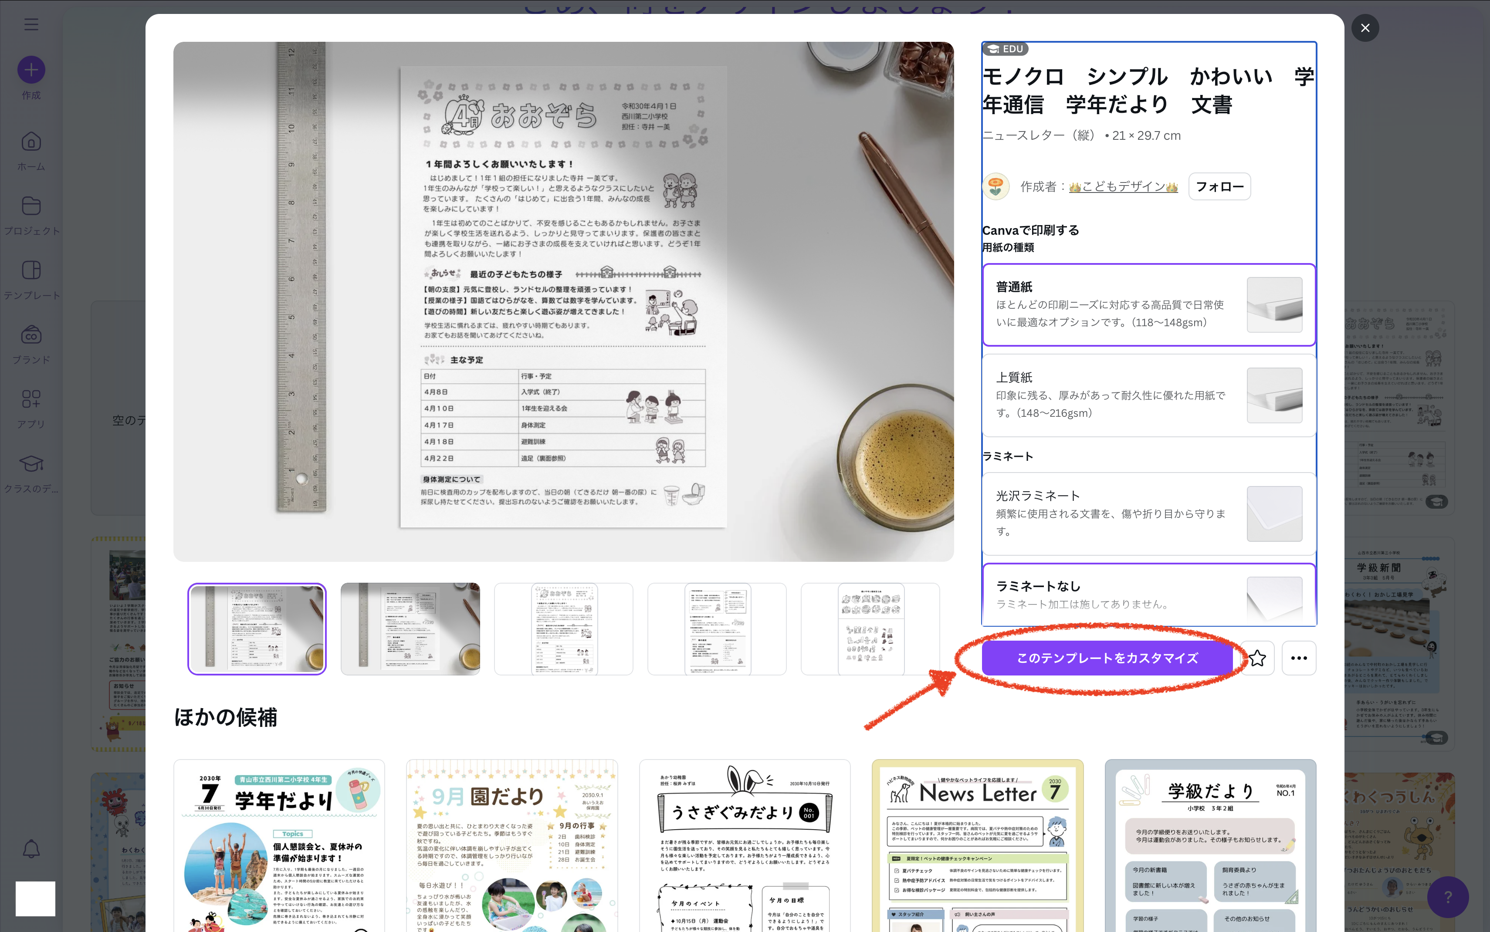
Task: Open 学級新聞 template in background page
Action: [x=1399, y=644]
